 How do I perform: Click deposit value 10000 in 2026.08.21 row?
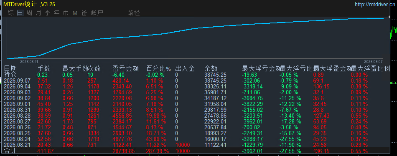point(183,145)
